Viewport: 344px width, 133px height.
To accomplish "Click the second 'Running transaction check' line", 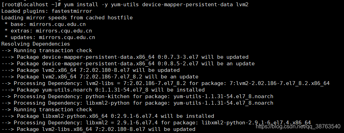I will (47, 109).
